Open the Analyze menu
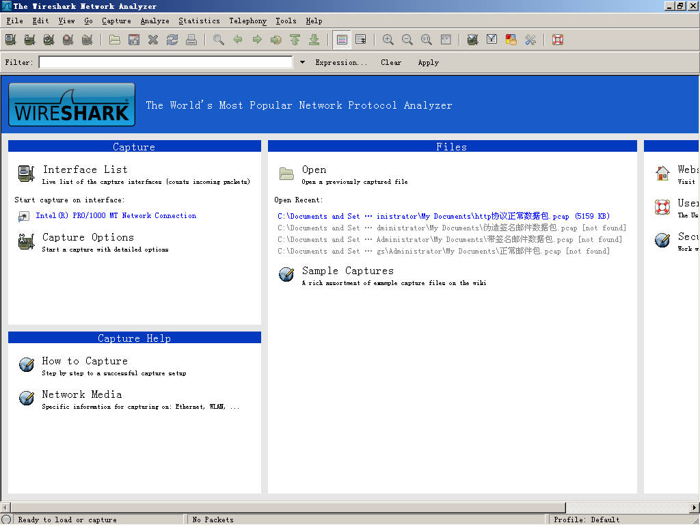 coord(154,21)
